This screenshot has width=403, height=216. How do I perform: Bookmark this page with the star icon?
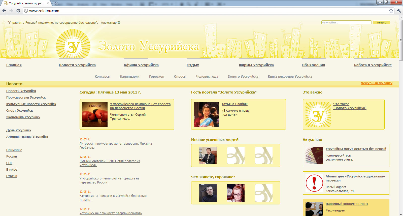[391, 11]
